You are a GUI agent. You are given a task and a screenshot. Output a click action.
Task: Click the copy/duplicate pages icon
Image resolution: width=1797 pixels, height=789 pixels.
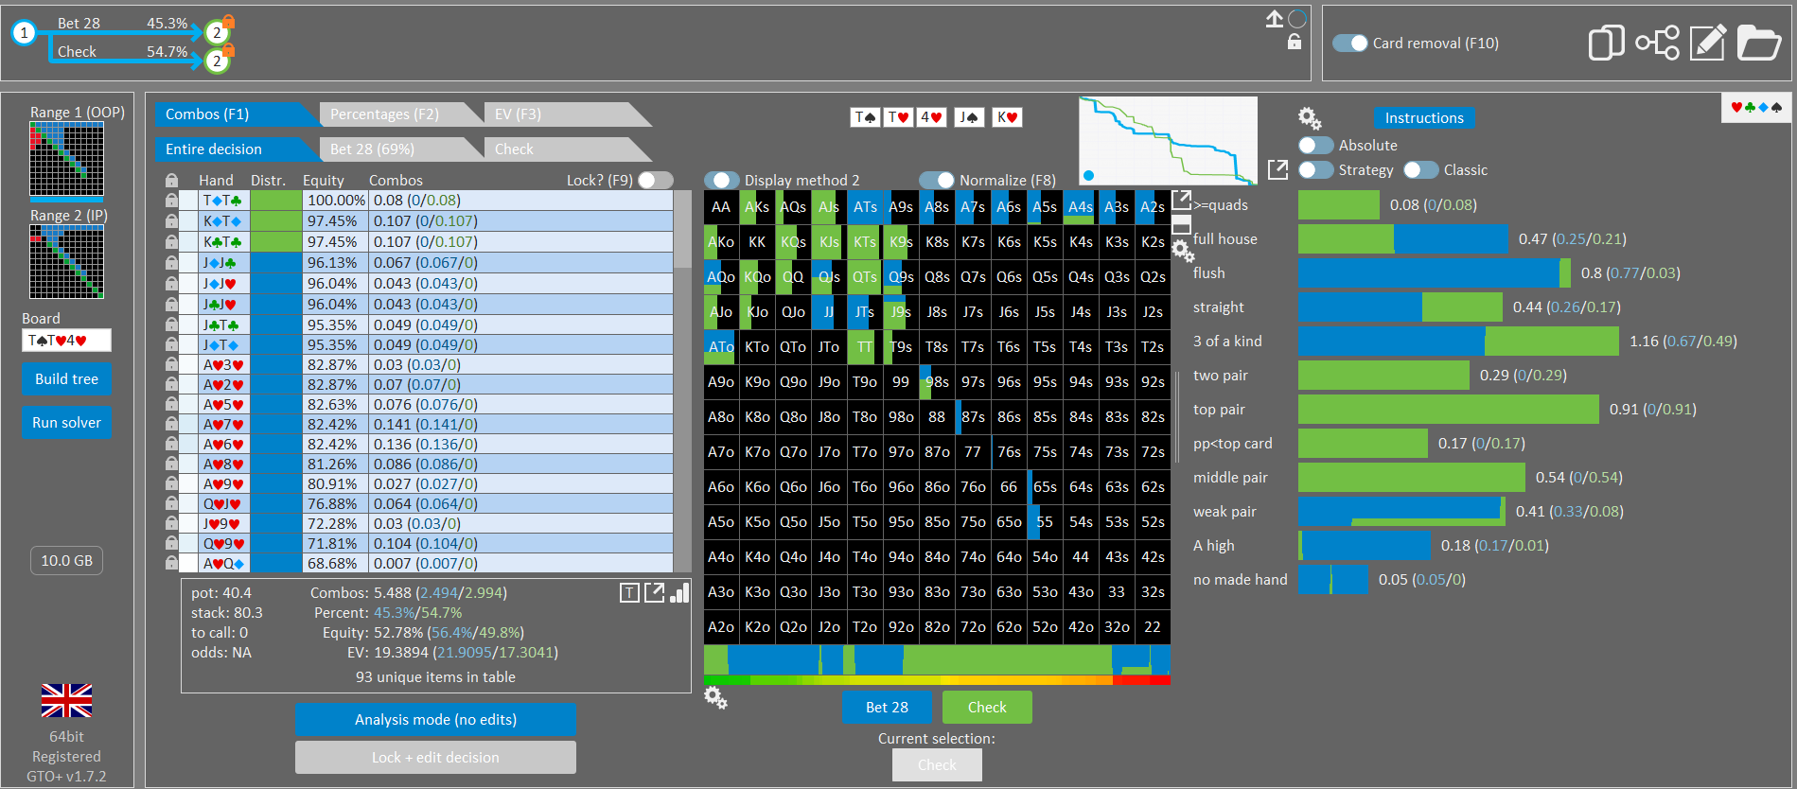tap(1606, 43)
